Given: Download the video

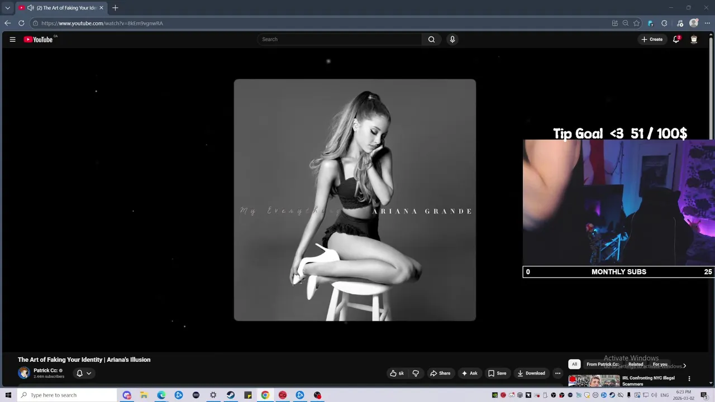Looking at the screenshot, I should [x=531, y=373].
